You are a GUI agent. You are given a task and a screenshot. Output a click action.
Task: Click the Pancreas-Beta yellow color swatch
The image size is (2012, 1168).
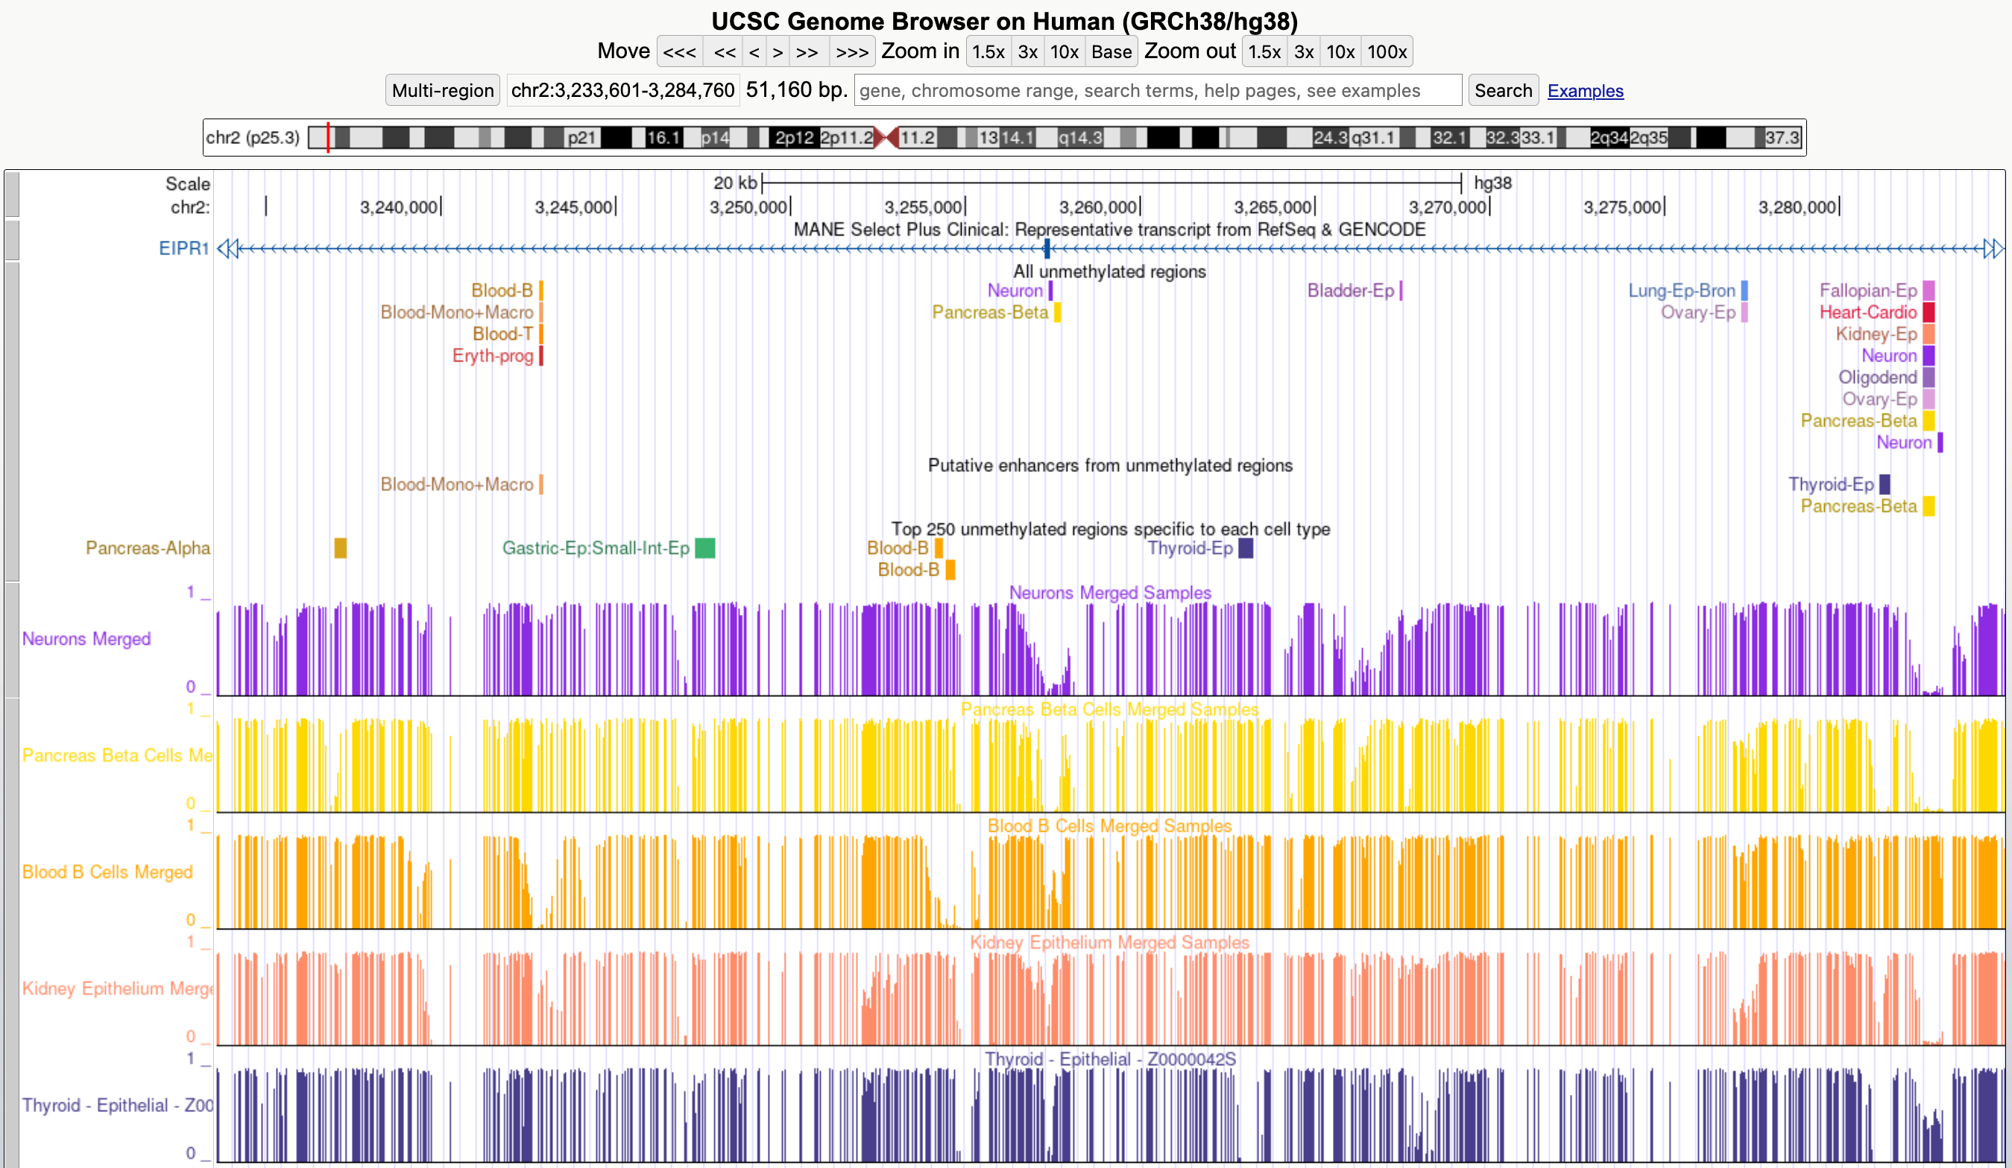[x=1056, y=313]
